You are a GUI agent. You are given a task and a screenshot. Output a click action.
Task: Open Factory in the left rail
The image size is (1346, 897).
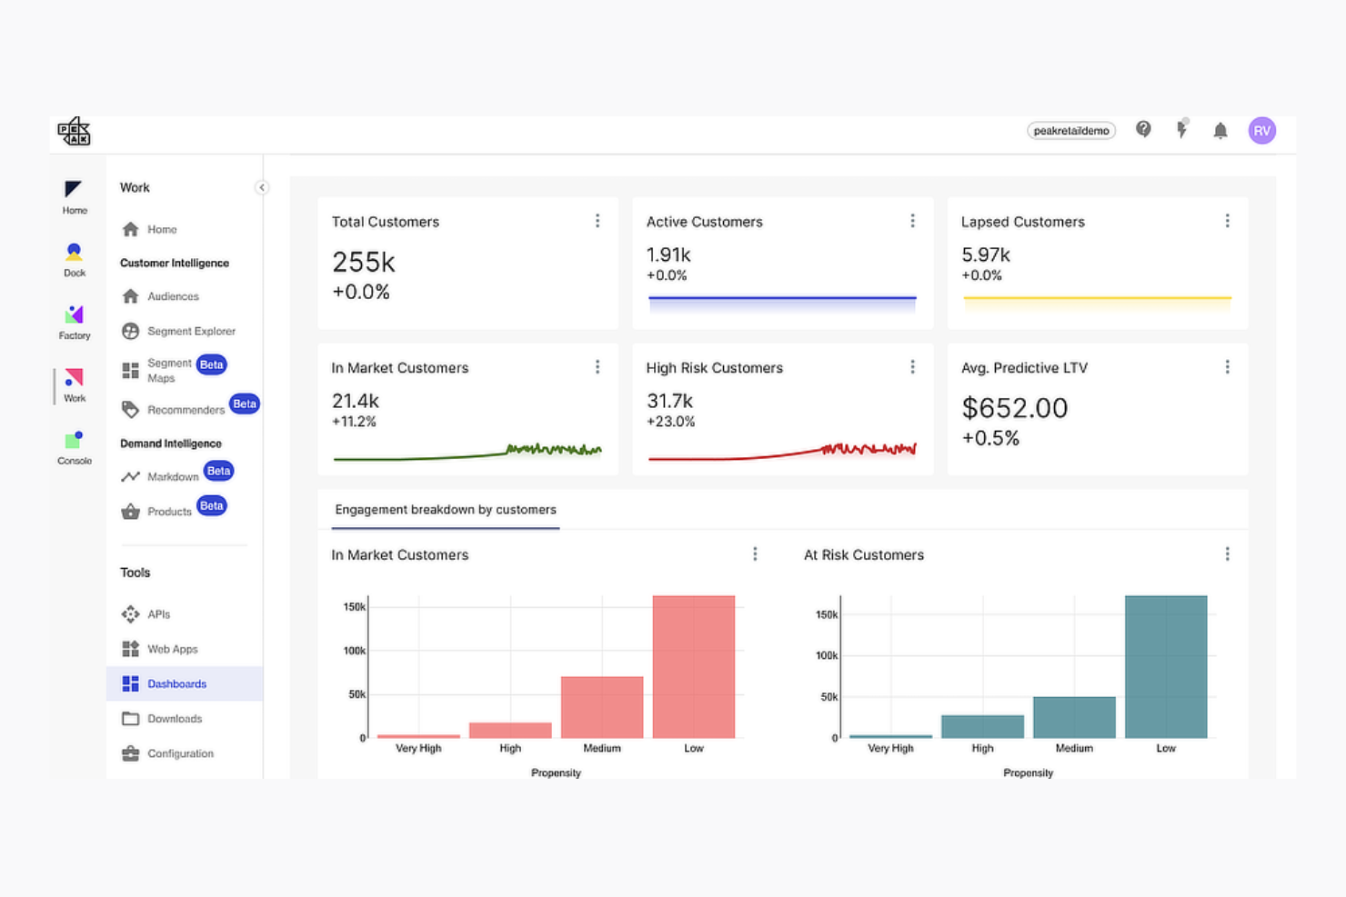click(x=75, y=322)
